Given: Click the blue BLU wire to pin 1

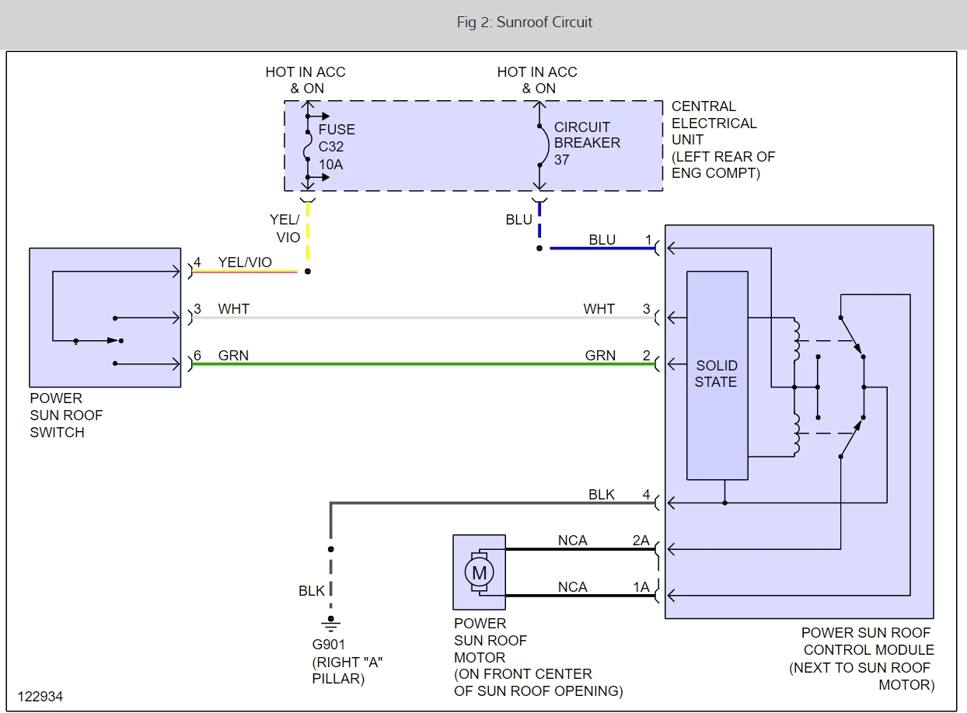Looking at the screenshot, I should [602, 249].
